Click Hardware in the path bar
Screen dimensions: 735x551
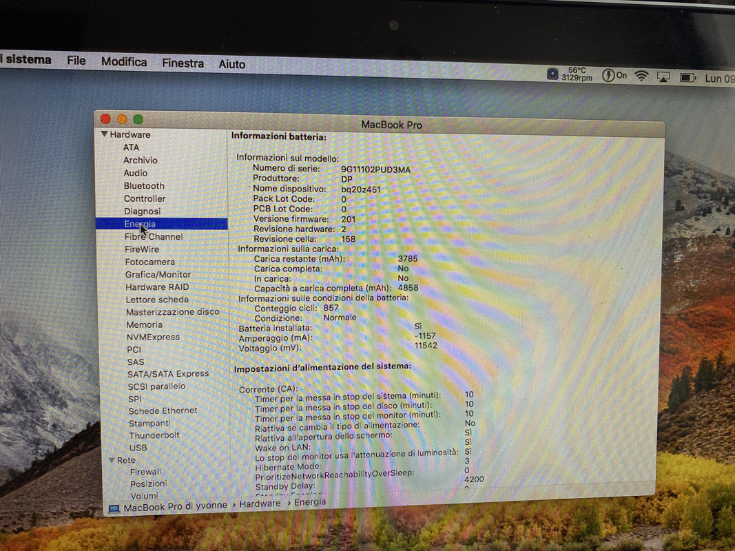260,503
